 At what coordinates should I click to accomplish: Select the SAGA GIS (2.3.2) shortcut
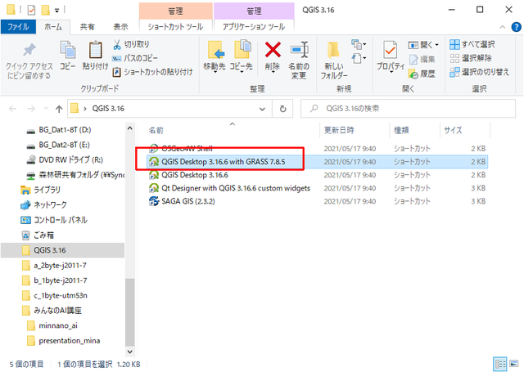[x=317, y=201]
